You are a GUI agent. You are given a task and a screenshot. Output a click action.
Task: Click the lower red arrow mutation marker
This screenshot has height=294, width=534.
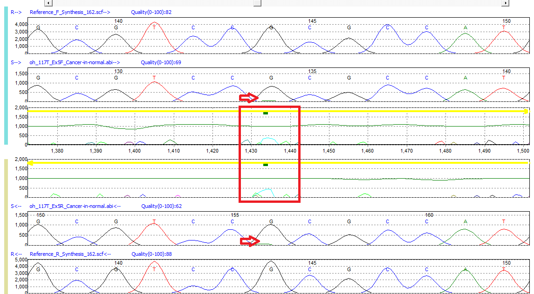(250, 241)
